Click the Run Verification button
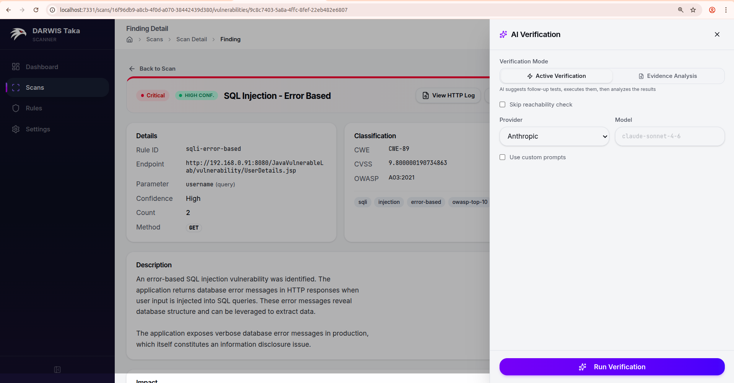 click(x=612, y=367)
